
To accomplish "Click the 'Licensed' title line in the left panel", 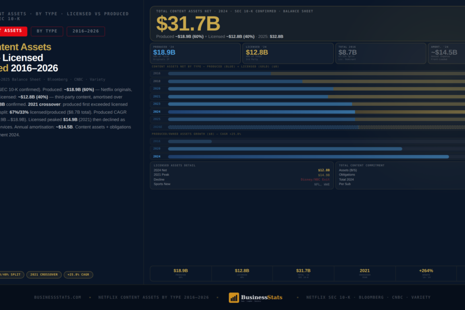I will click(21, 57).
